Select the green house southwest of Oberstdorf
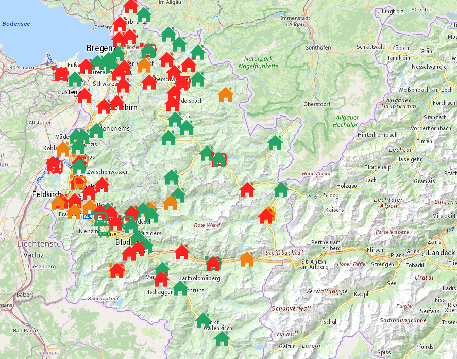 (275, 142)
